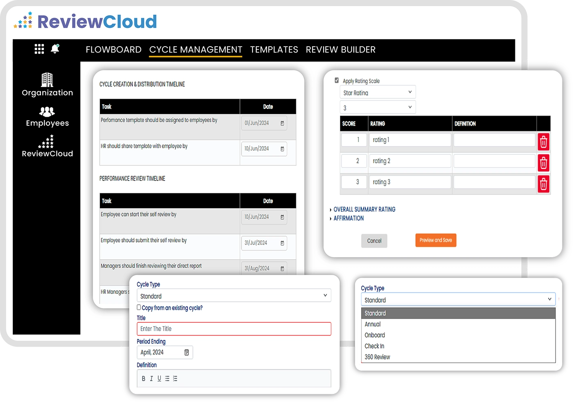
Task: Open calendar for template share date 10/Jun/2024
Action: 282,149
